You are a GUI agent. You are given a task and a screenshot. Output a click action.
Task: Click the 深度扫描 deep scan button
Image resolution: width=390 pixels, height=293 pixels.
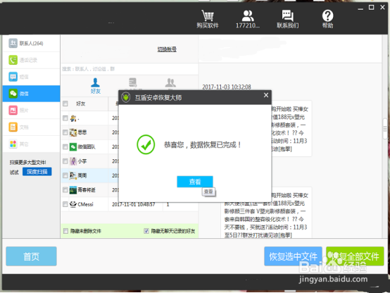click(37, 172)
